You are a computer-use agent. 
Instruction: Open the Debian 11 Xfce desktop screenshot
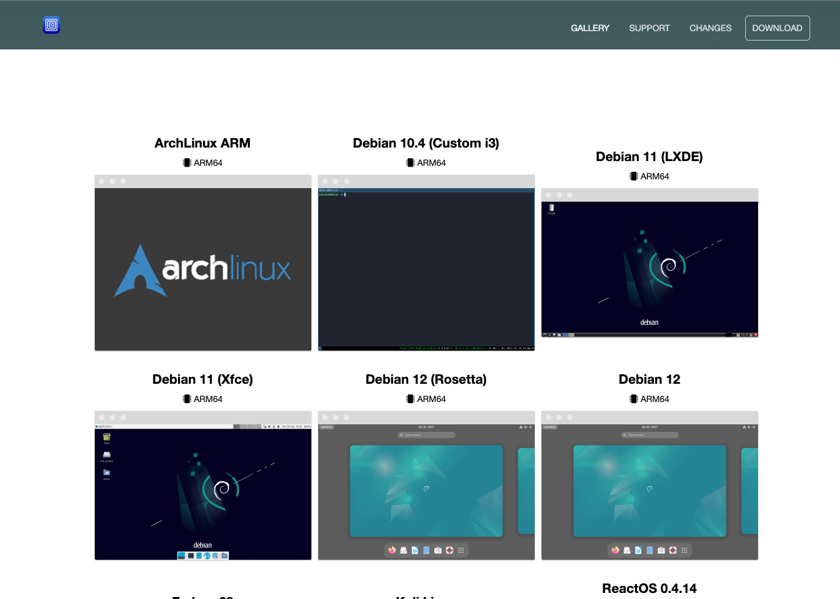pos(202,492)
